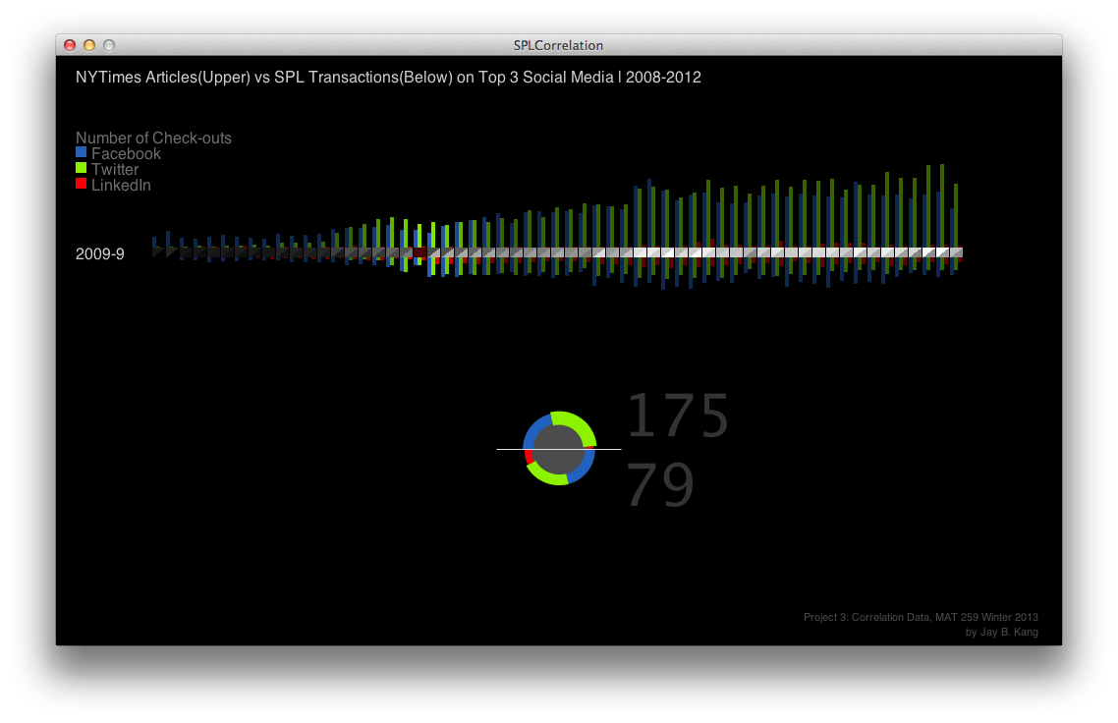Click the yellow minimize button in title bar

(x=89, y=45)
